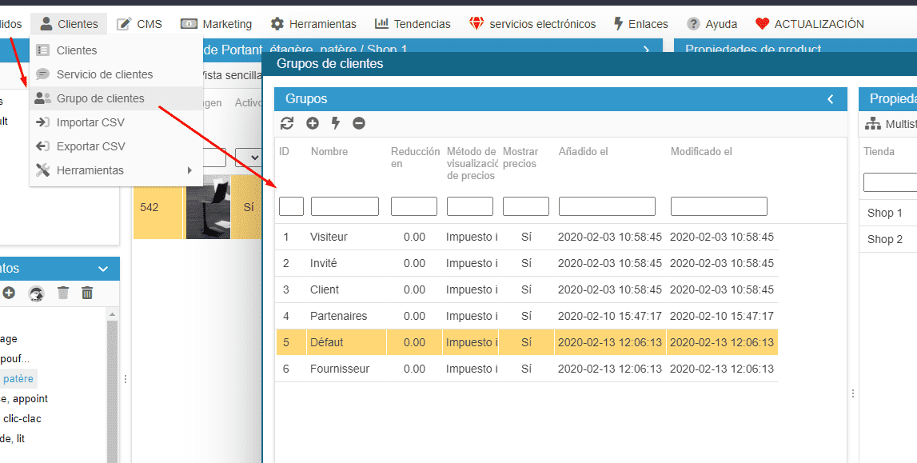917x463 pixels.
Task: Click the Multistore sitemap icon
Action: (x=872, y=124)
